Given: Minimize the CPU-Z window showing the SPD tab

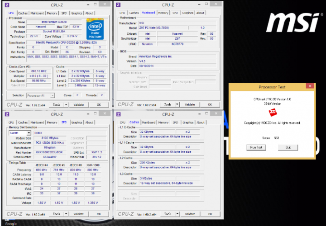Looking at the screenshot, I should pyautogui.click(x=88, y=113).
